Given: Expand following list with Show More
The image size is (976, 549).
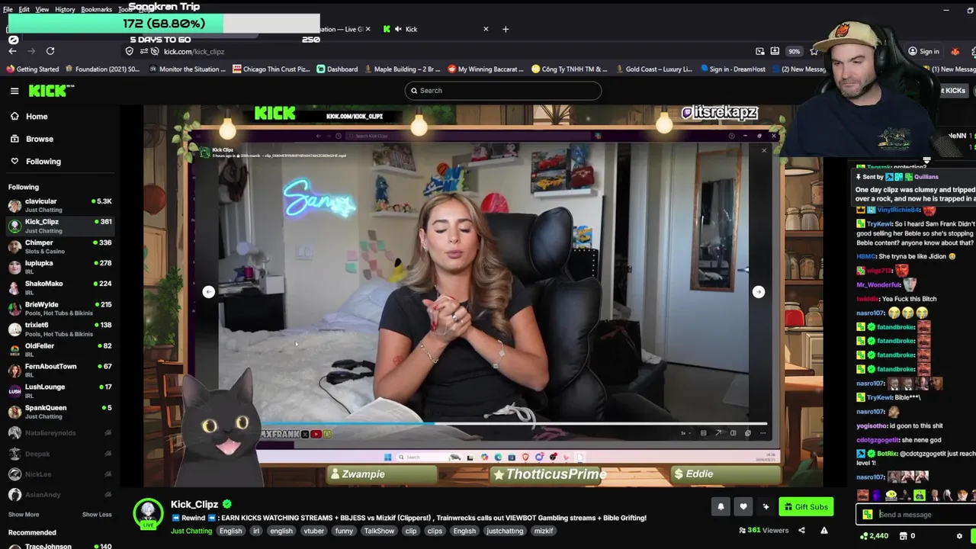Looking at the screenshot, I should pyautogui.click(x=24, y=515).
